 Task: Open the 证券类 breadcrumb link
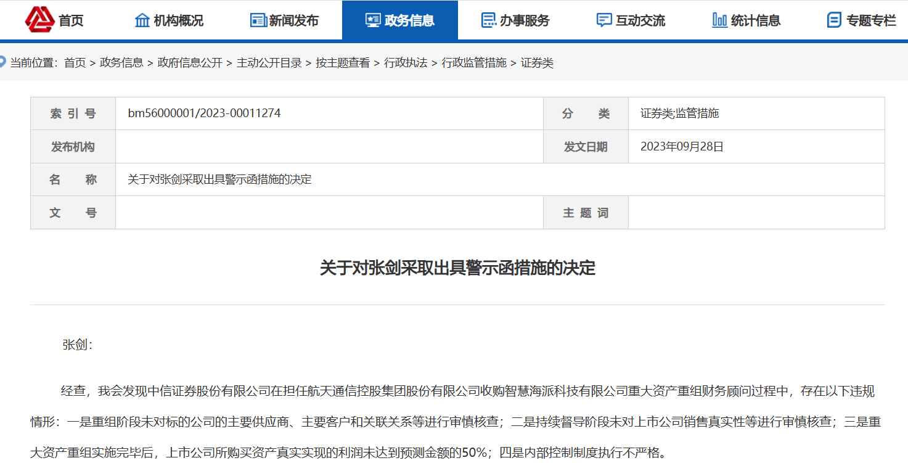click(537, 63)
